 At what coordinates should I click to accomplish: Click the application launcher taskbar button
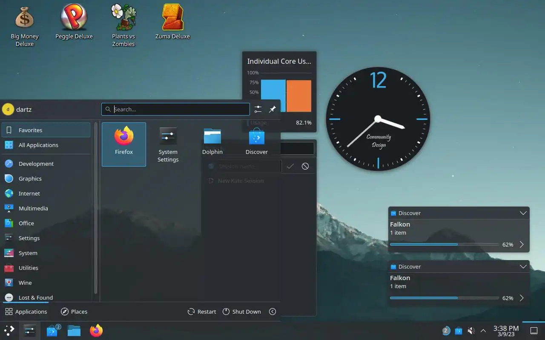(9, 330)
